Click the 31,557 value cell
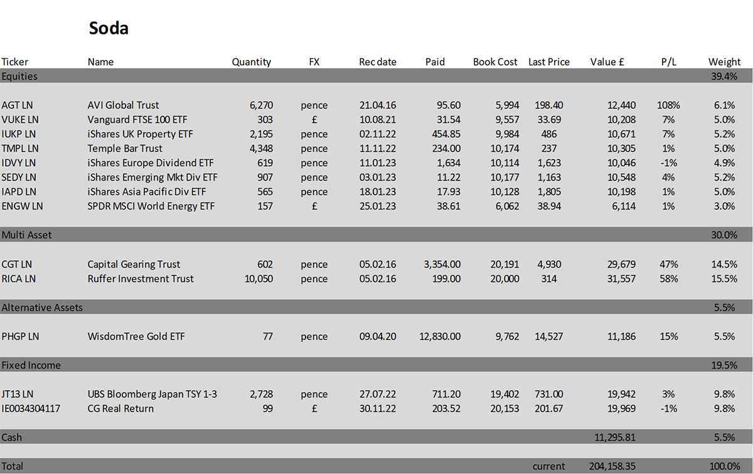The width and height of the screenshot is (753, 474). (x=621, y=278)
